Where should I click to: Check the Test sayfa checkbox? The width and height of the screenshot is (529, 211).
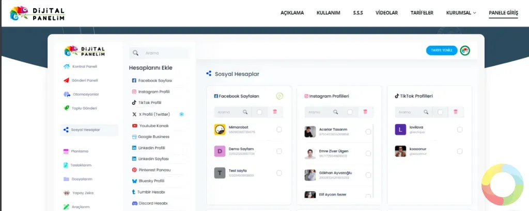click(279, 173)
